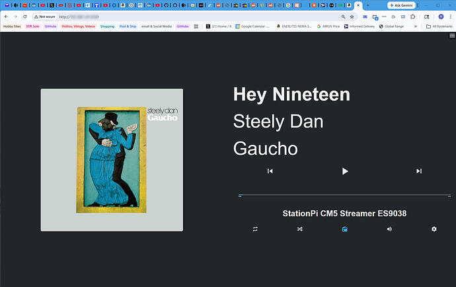Open the Google Calendar bookmark
This screenshot has width=456, height=287.
pos(252,26)
